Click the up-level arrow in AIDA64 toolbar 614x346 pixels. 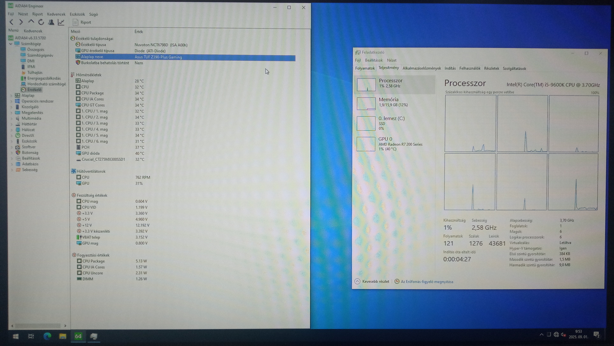tap(31, 22)
